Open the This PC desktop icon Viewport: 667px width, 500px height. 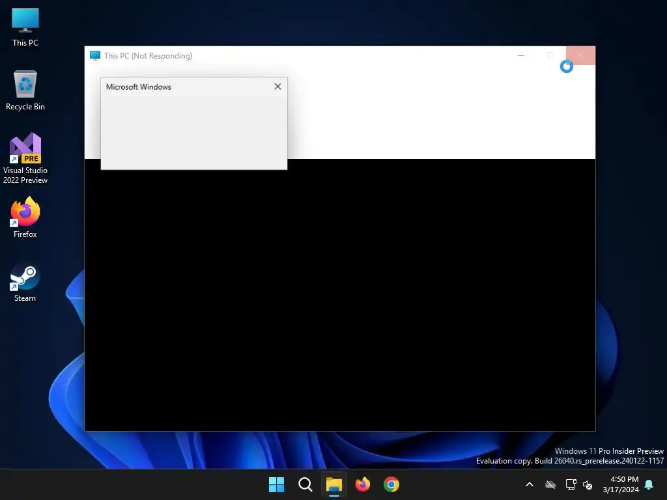[25, 27]
